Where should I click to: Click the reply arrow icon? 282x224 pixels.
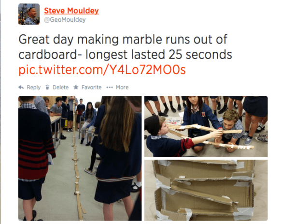tap(21, 88)
